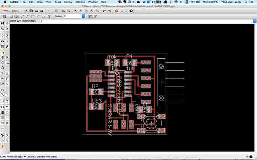Image resolution: width=257 pixels, height=160 pixels.
Task: Click the Save icon in toolbar
Action: [31, 11]
